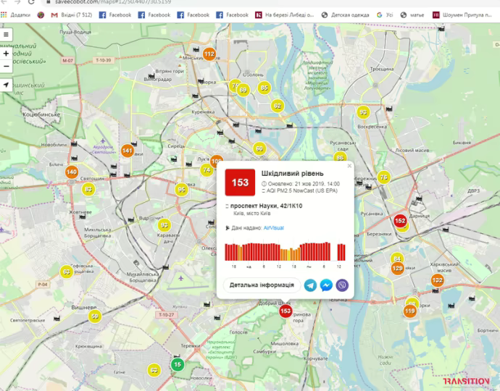This screenshot has height=391, width=500.
Task: Click the locate-me arrow button
Action: (x=7, y=85)
